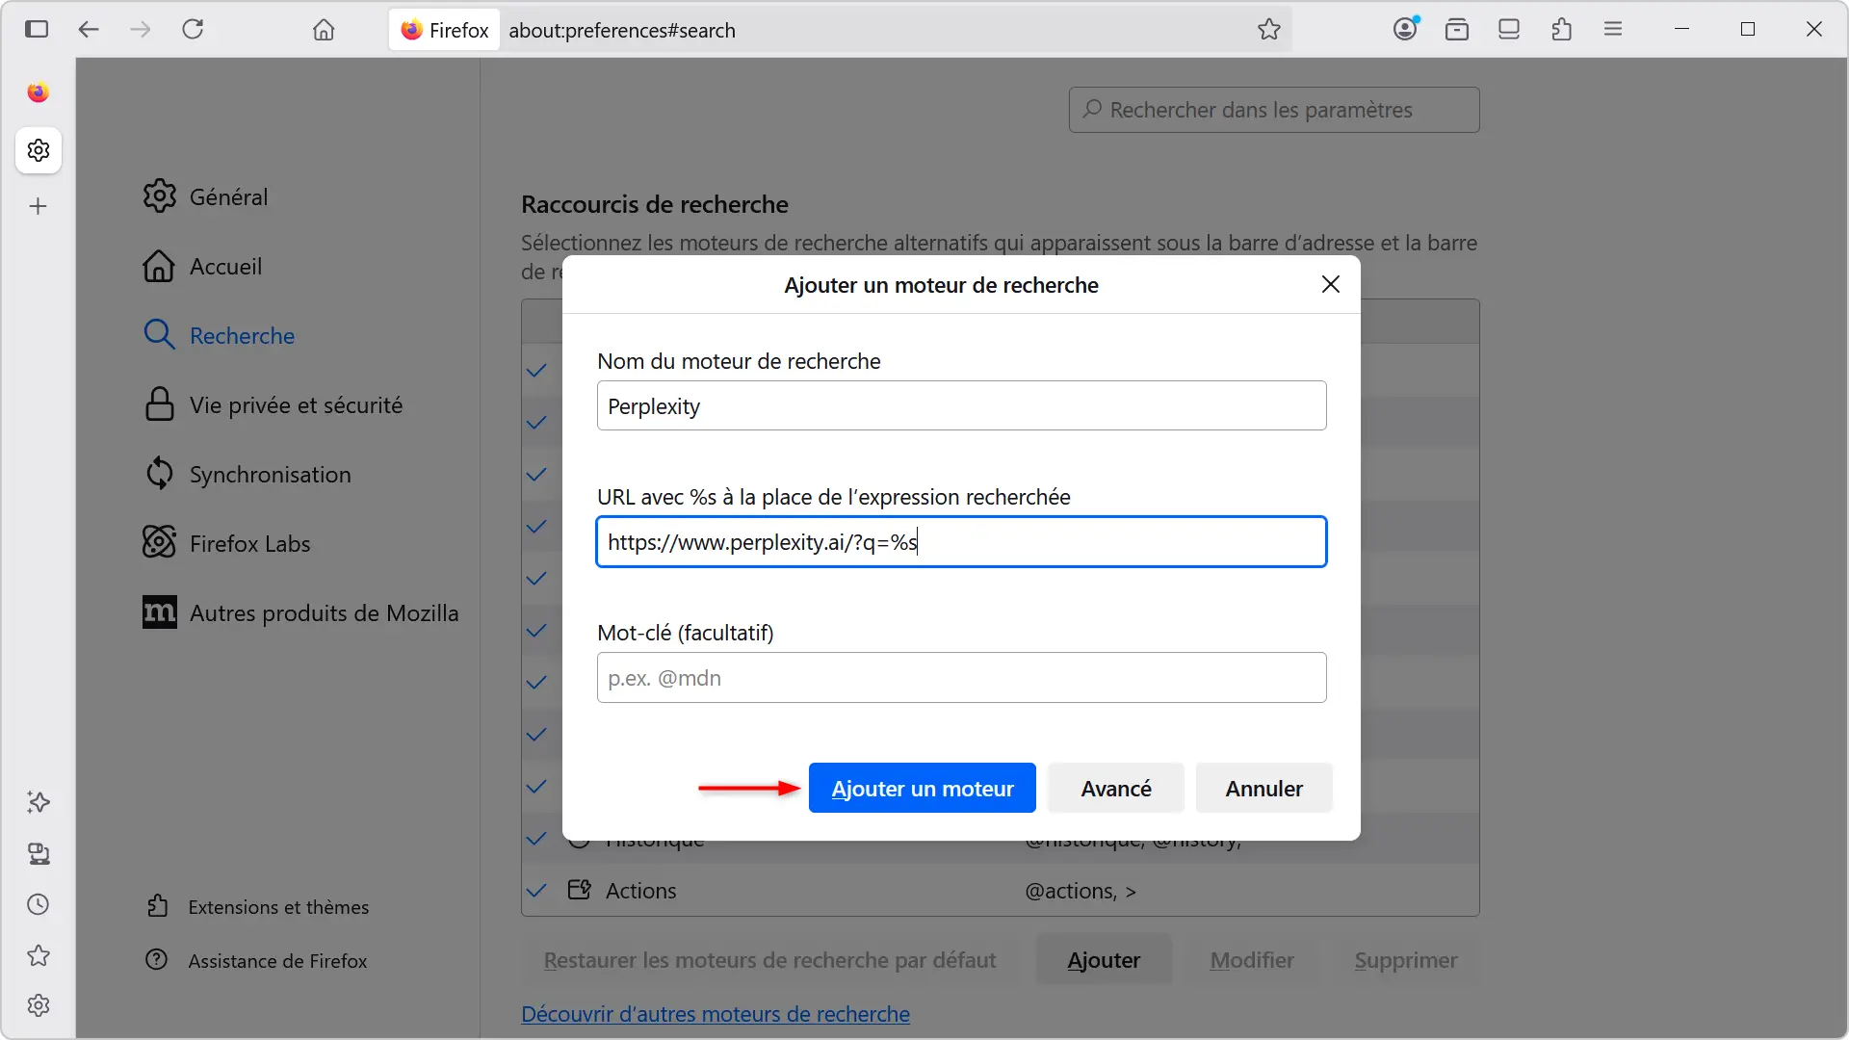Click Rechercher dans les paramètres search box
This screenshot has height=1040, width=1849.
1273,110
